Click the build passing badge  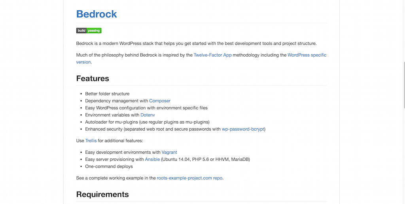click(x=89, y=31)
